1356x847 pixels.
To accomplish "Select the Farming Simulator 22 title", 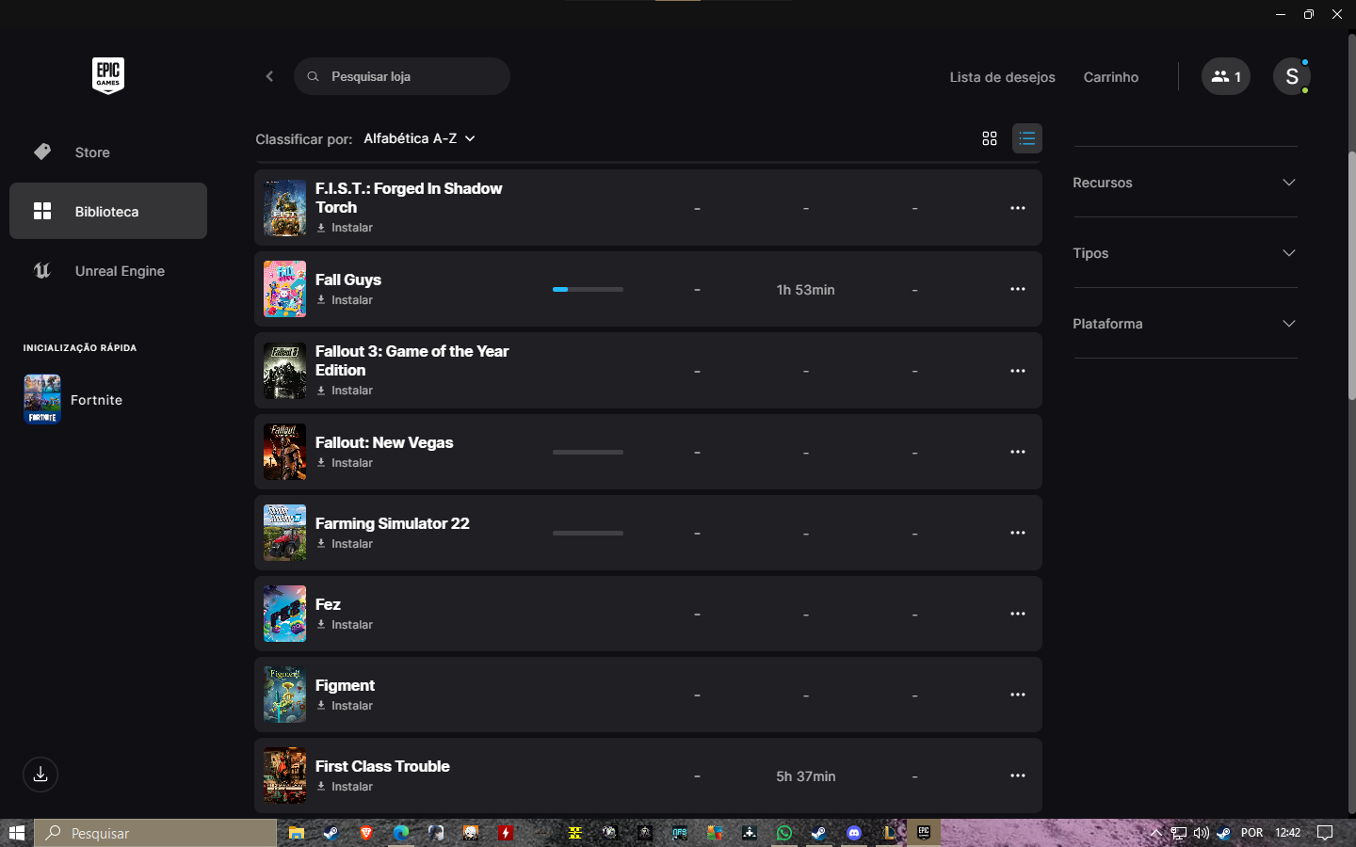I will 392,523.
